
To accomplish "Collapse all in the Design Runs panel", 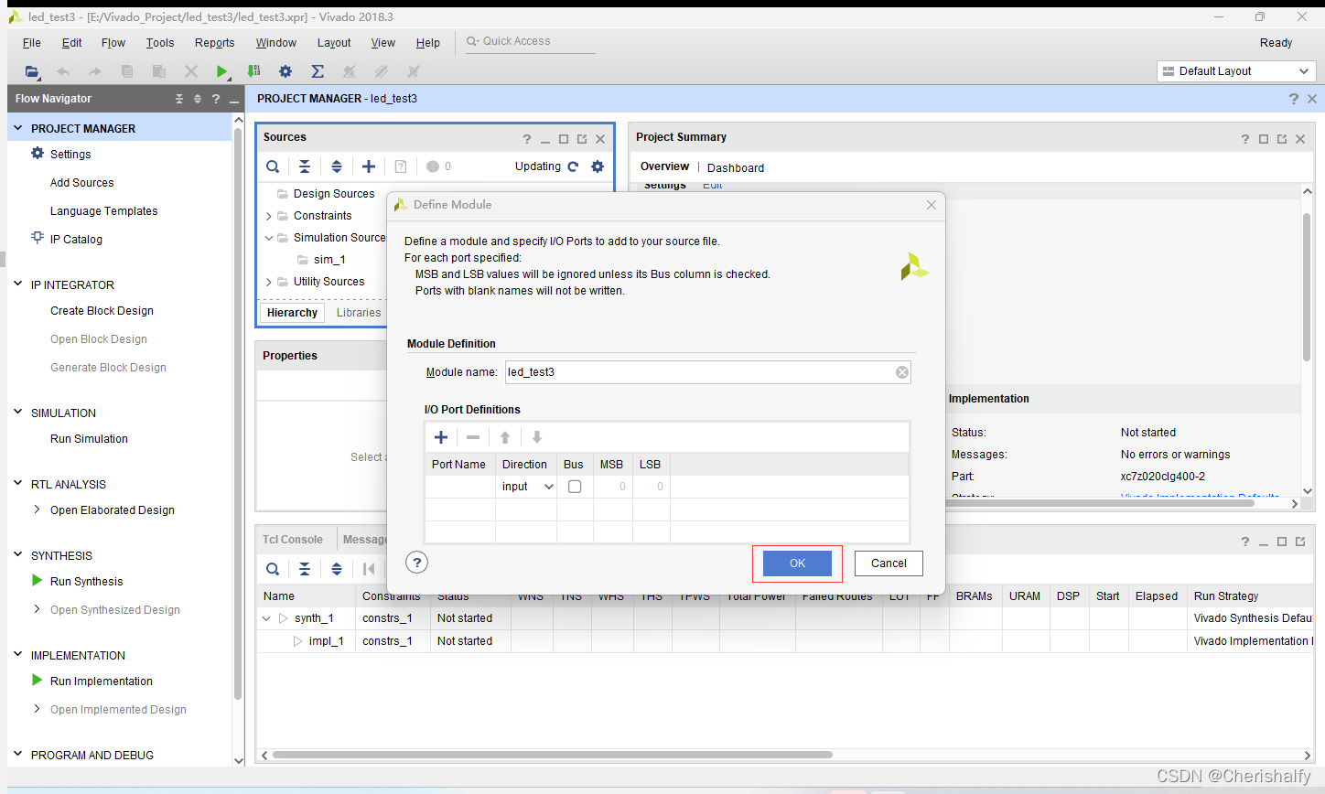I will (x=305, y=569).
